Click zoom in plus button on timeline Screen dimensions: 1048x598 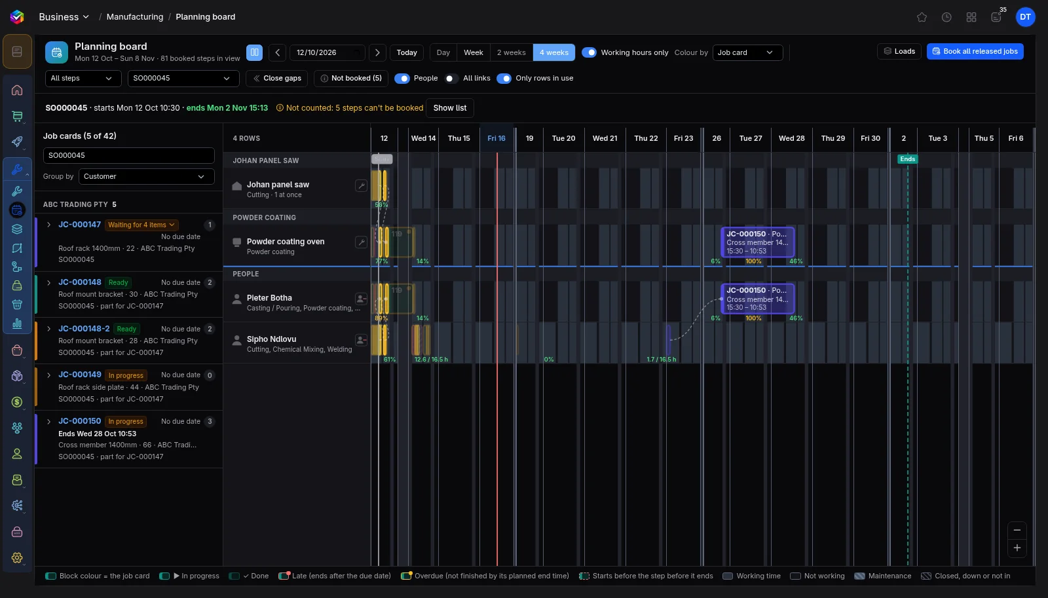point(1017,548)
